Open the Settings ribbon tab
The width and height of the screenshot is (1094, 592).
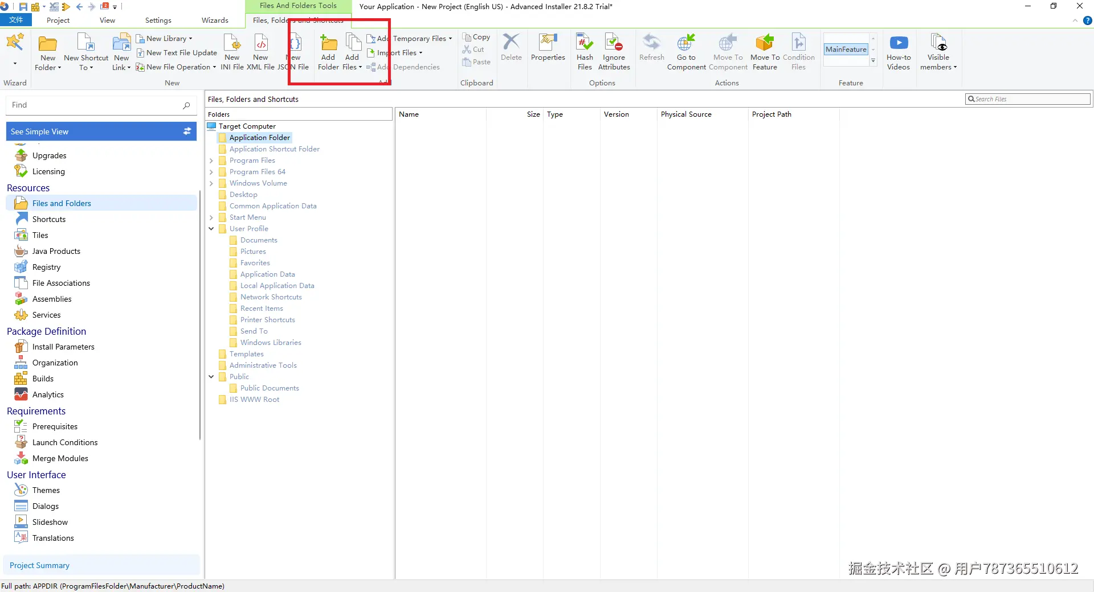pyautogui.click(x=158, y=20)
